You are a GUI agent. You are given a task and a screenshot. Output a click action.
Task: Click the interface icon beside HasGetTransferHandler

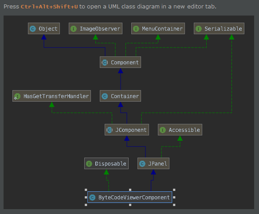pyautogui.click(x=17, y=96)
